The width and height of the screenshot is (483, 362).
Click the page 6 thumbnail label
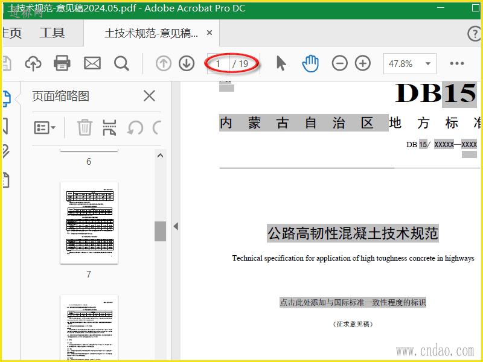pyautogui.click(x=89, y=161)
